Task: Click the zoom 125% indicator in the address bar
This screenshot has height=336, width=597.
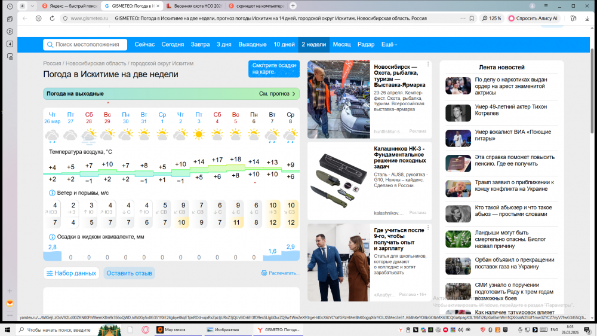Action: [491, 19]
